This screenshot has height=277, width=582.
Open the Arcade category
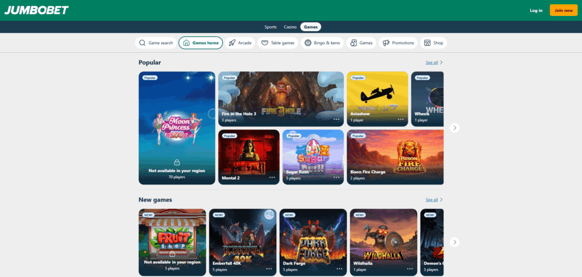coord(240,43)
